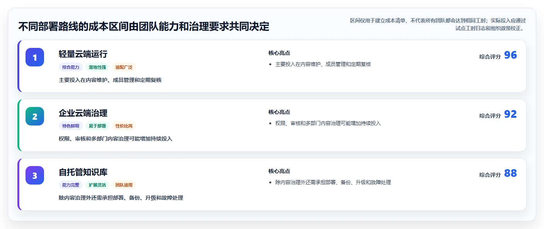
Task: Click the rank 3 badge icon
Action: 35,175
